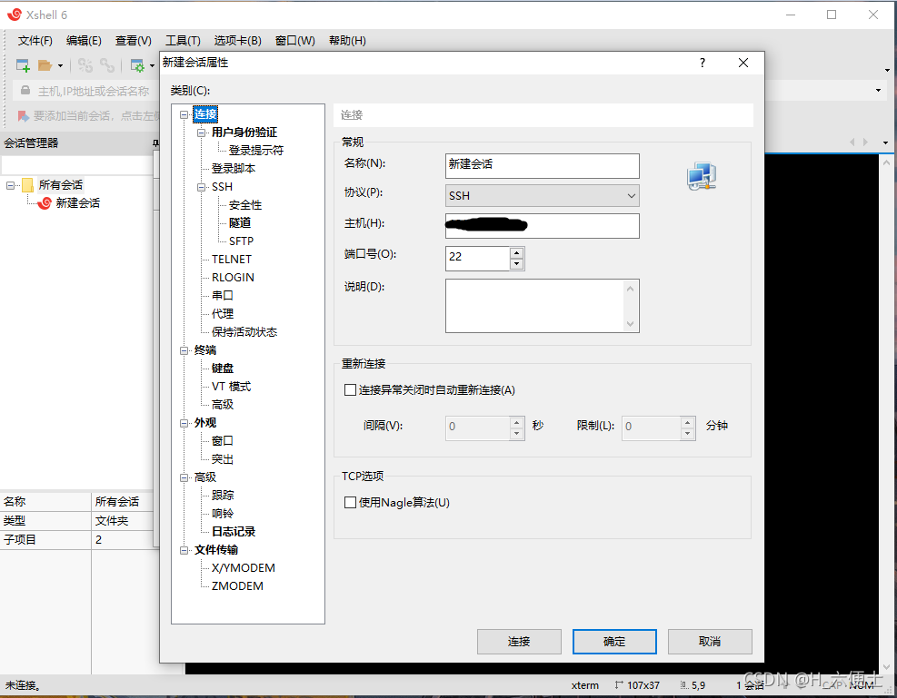Select X/YMODEM in category tree
This screenshot has height=698, width=897.
(x=244, y=568)
